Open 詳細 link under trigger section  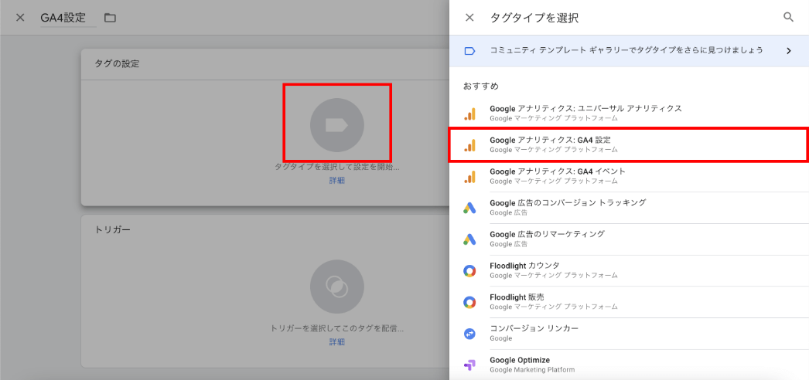337,342
